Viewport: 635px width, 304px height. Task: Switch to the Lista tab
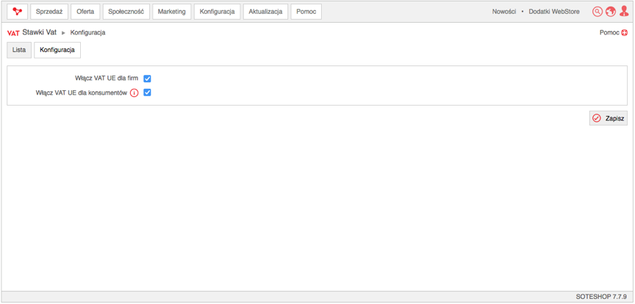pyautogui.click(x=19, y=50)
